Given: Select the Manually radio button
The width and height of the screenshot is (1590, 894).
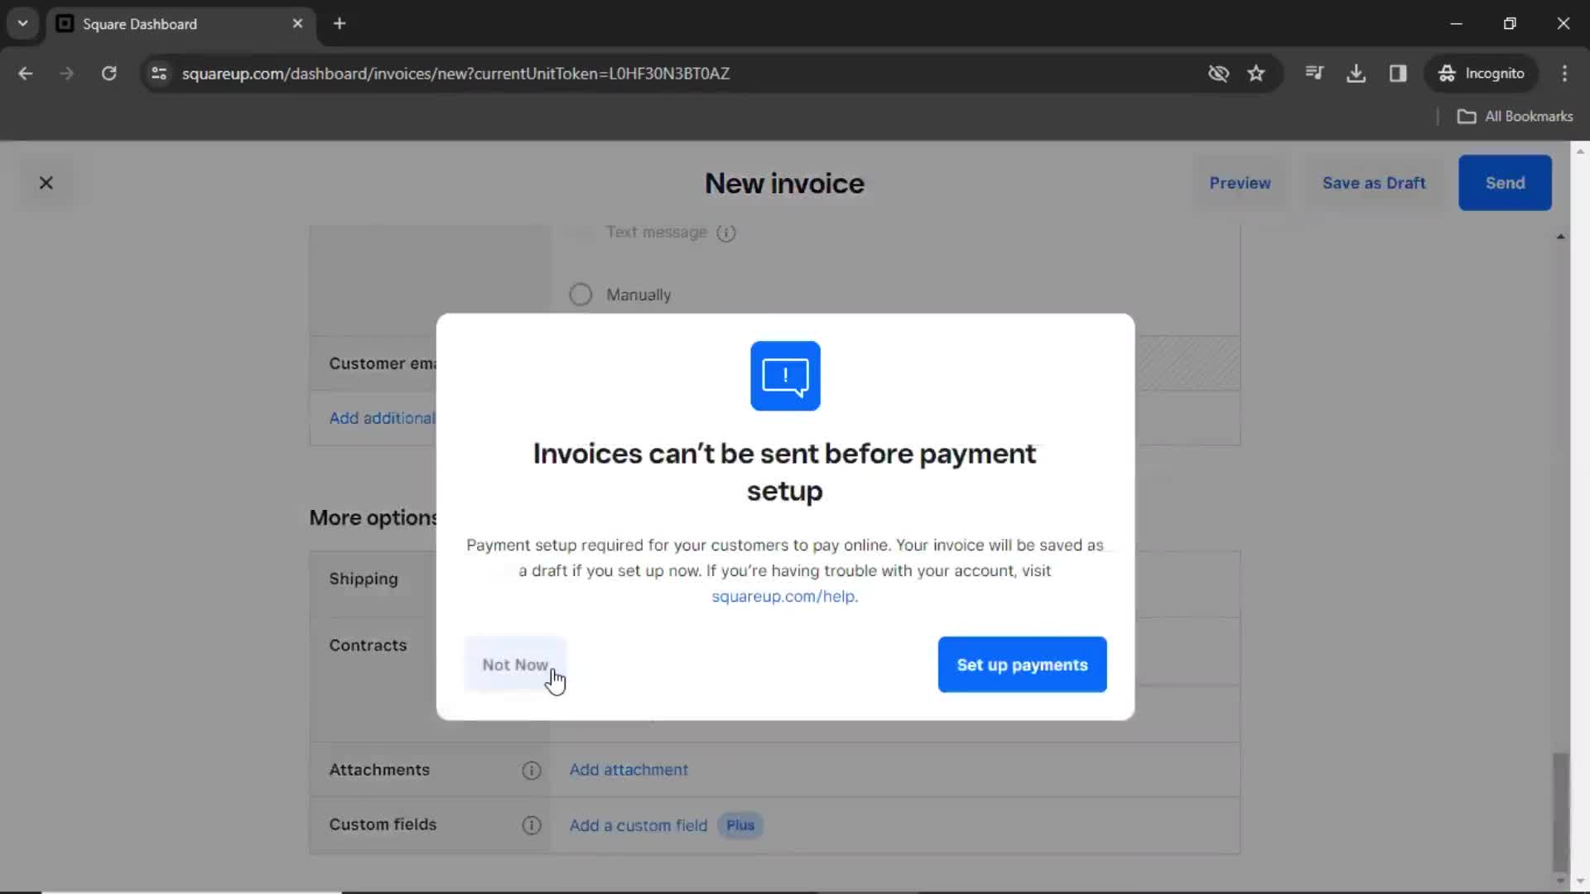Looking at the screenshot, I should coord(580,294).
